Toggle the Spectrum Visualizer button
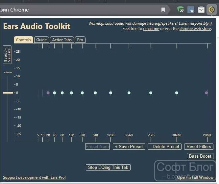 pyautogui.click(x=7, y=55)
